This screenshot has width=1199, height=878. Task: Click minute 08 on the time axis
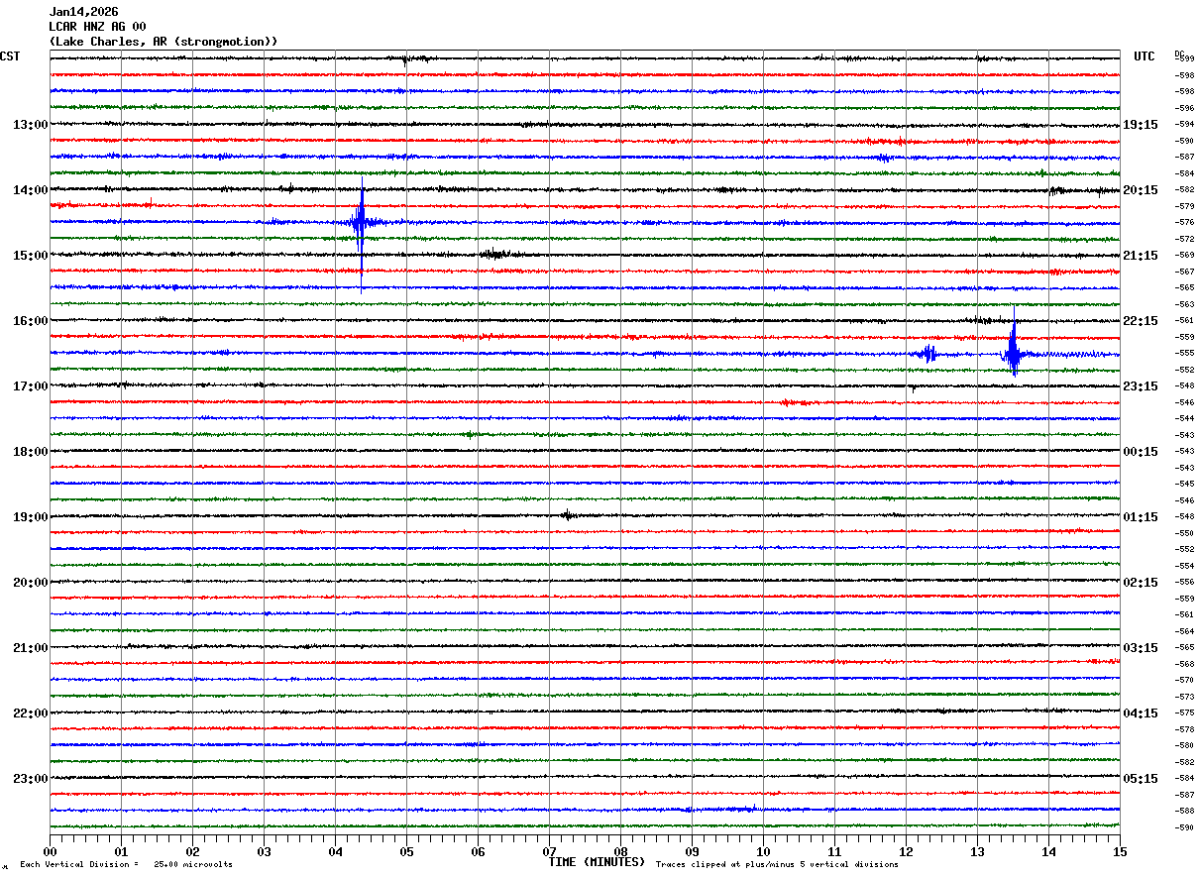coord(621,851)
